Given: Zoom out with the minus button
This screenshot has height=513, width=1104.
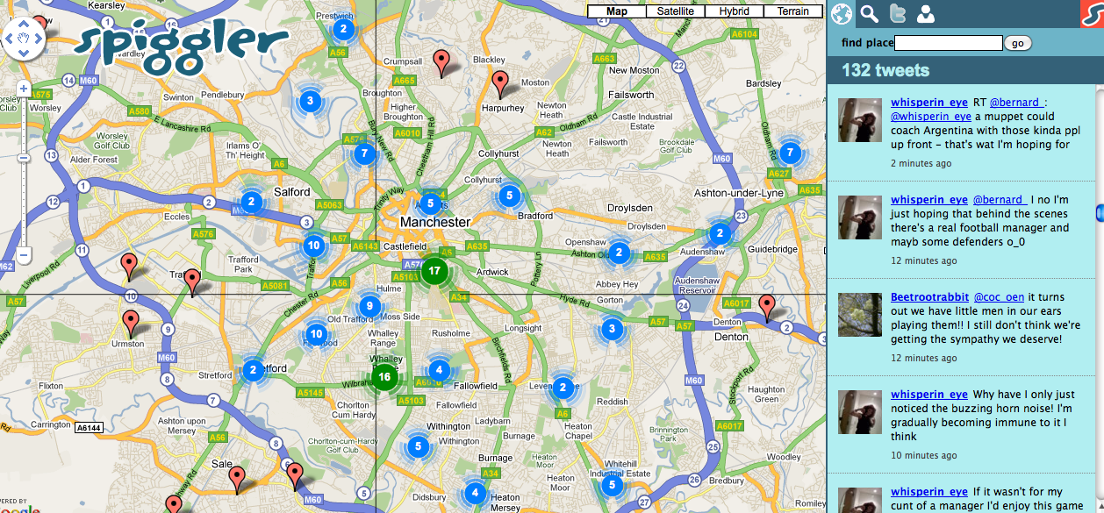Looking at the screenshot, I should 24,256.
